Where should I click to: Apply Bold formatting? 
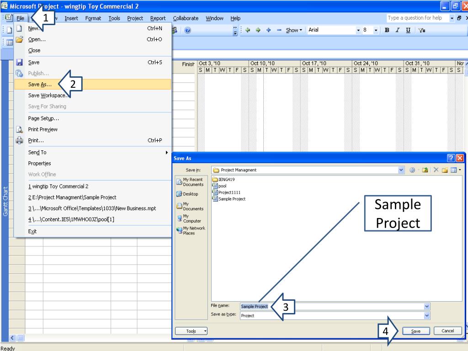[387, 30]
